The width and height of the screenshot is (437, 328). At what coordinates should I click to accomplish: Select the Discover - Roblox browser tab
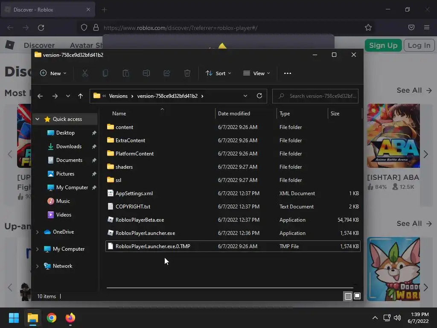pos(48,9)
